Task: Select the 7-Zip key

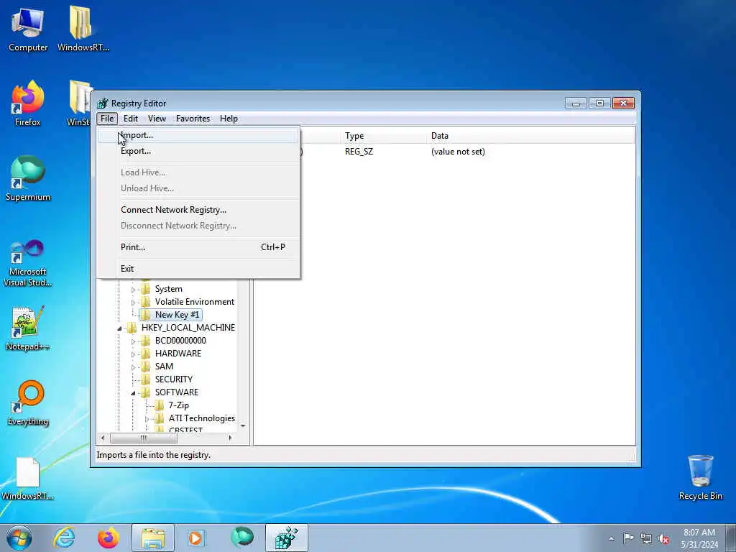Action: tap(178, 405)
